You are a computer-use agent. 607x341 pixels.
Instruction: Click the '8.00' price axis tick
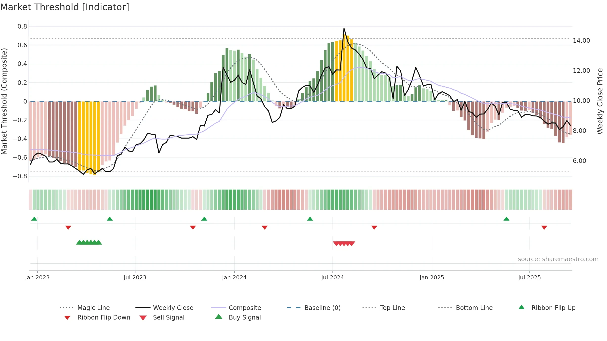coord(579,131)
